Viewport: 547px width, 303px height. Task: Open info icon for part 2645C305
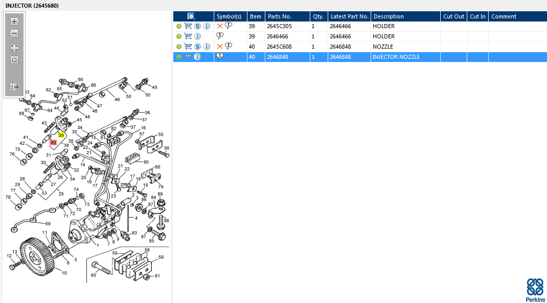click(207, 26)
